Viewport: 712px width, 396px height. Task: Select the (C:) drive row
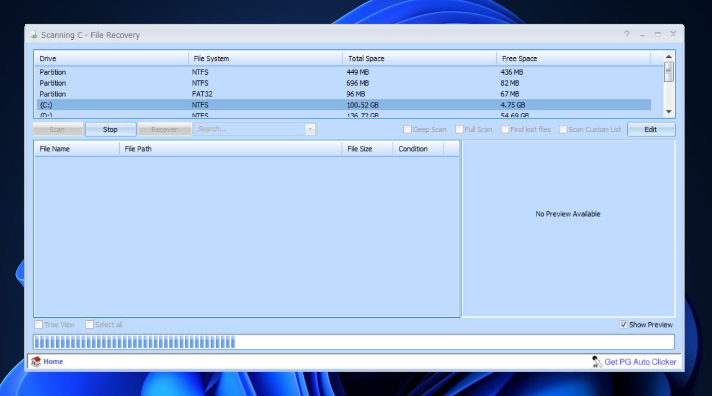[344, 105]
